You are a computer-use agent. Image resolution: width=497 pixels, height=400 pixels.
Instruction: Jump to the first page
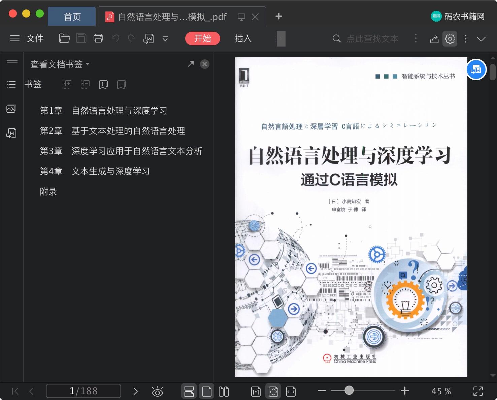pyautogui.click(x=15, y=391)
